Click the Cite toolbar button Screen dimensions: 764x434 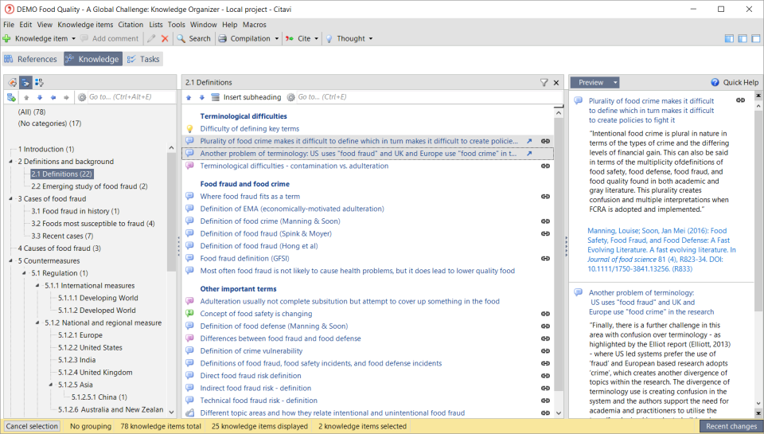tap(298, 38)
